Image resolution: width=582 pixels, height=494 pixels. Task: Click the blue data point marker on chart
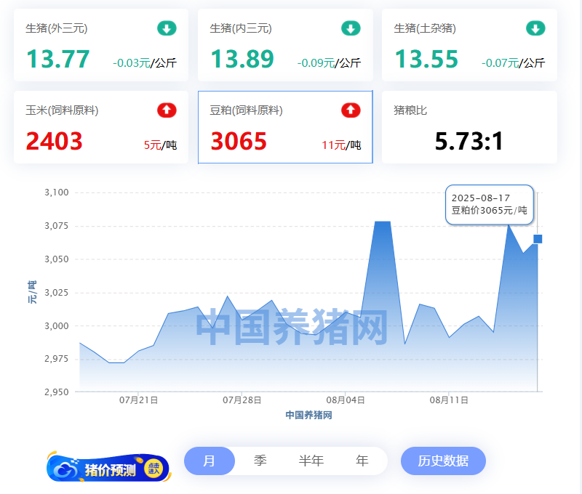click(538, 239)
